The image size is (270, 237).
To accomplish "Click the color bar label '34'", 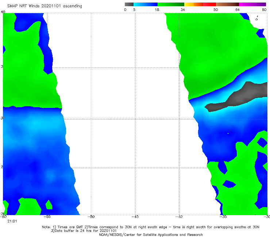I will [x=183, y=9].
